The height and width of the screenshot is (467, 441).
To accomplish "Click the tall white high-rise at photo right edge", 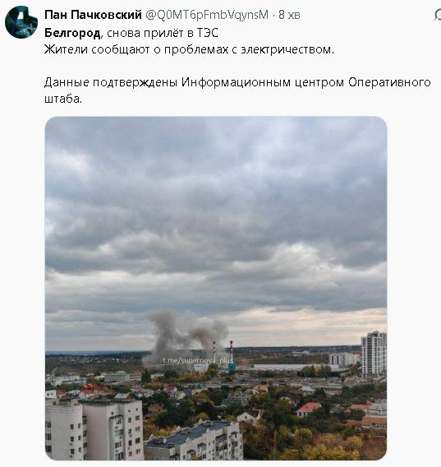I will pyautogui.click(x=374, y=354).
